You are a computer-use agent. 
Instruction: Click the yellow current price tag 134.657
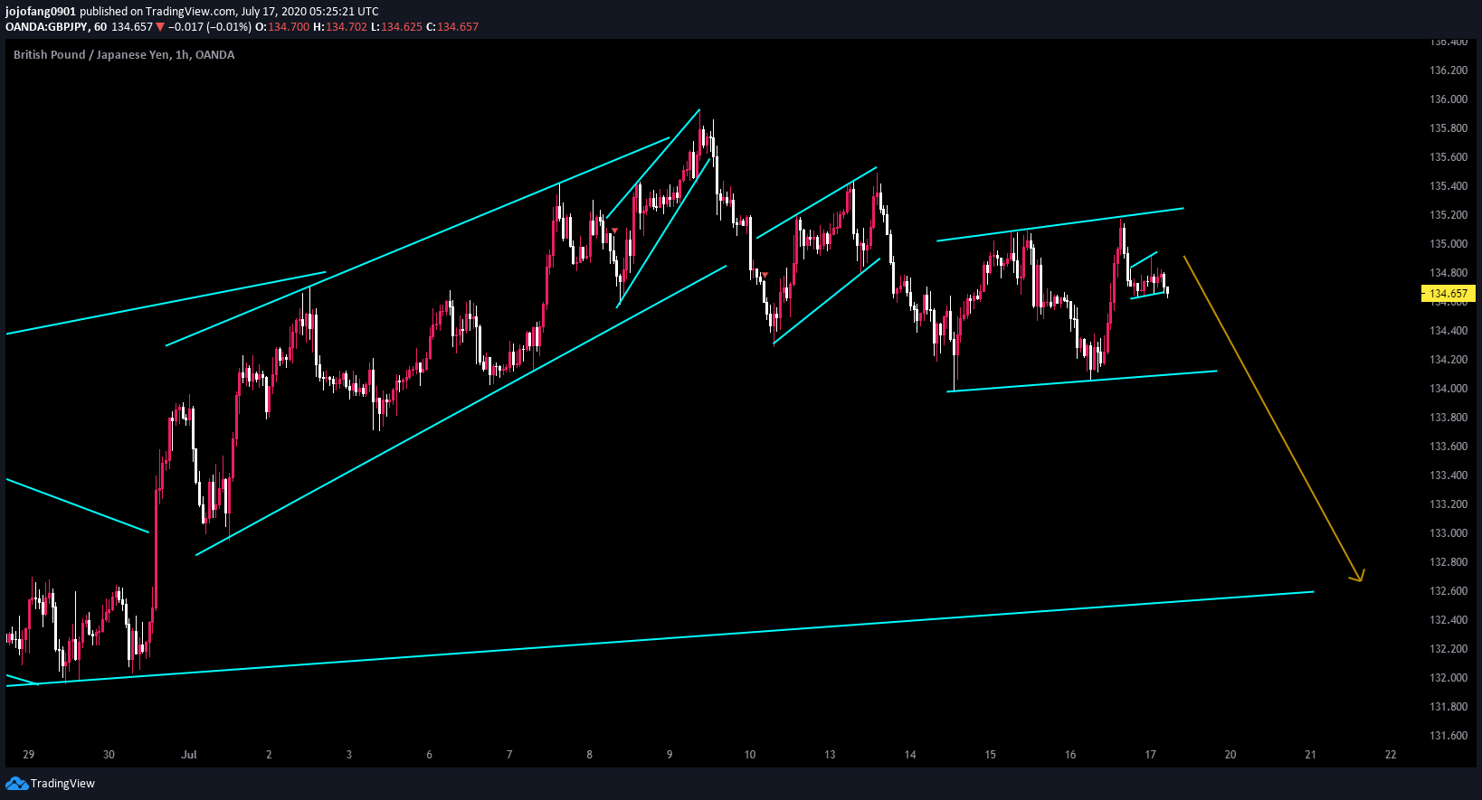pos(1449,294)
